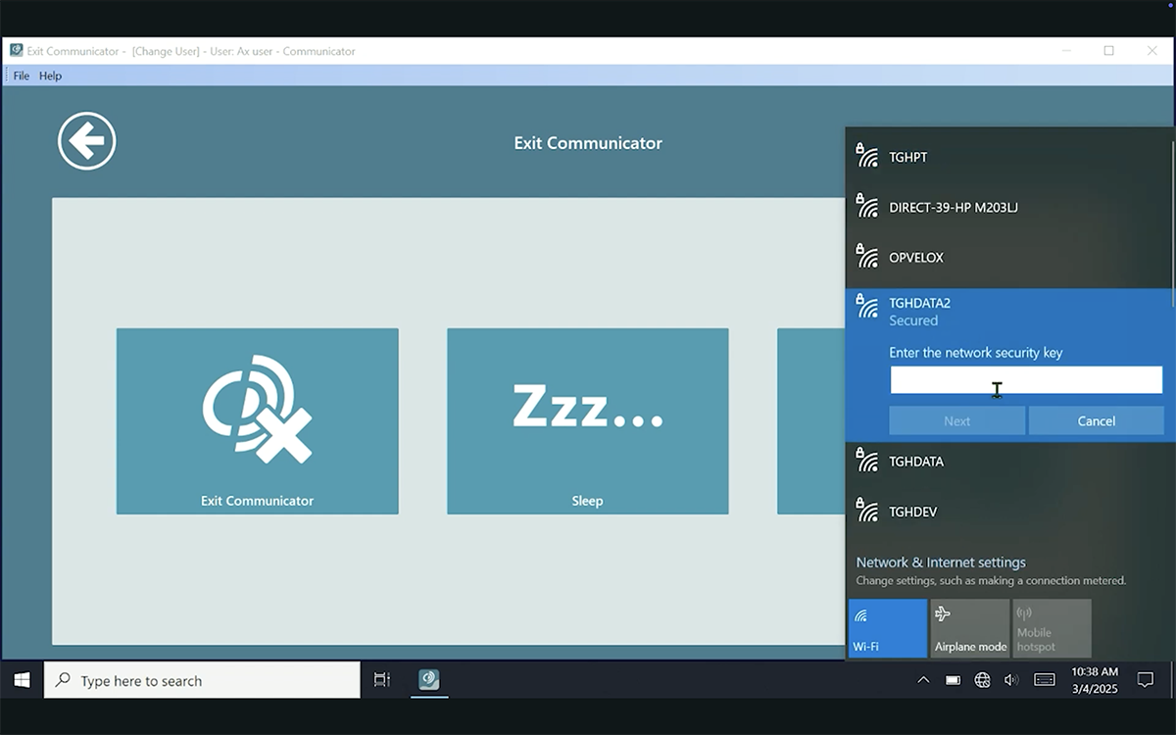Expand hidden system tray icons chevron
The image size is (1176, 735).
pos(923,680)
